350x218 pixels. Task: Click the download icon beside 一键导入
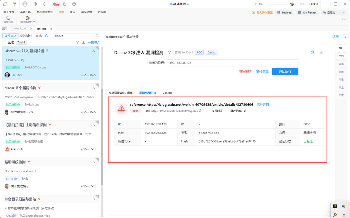point(84,42)
